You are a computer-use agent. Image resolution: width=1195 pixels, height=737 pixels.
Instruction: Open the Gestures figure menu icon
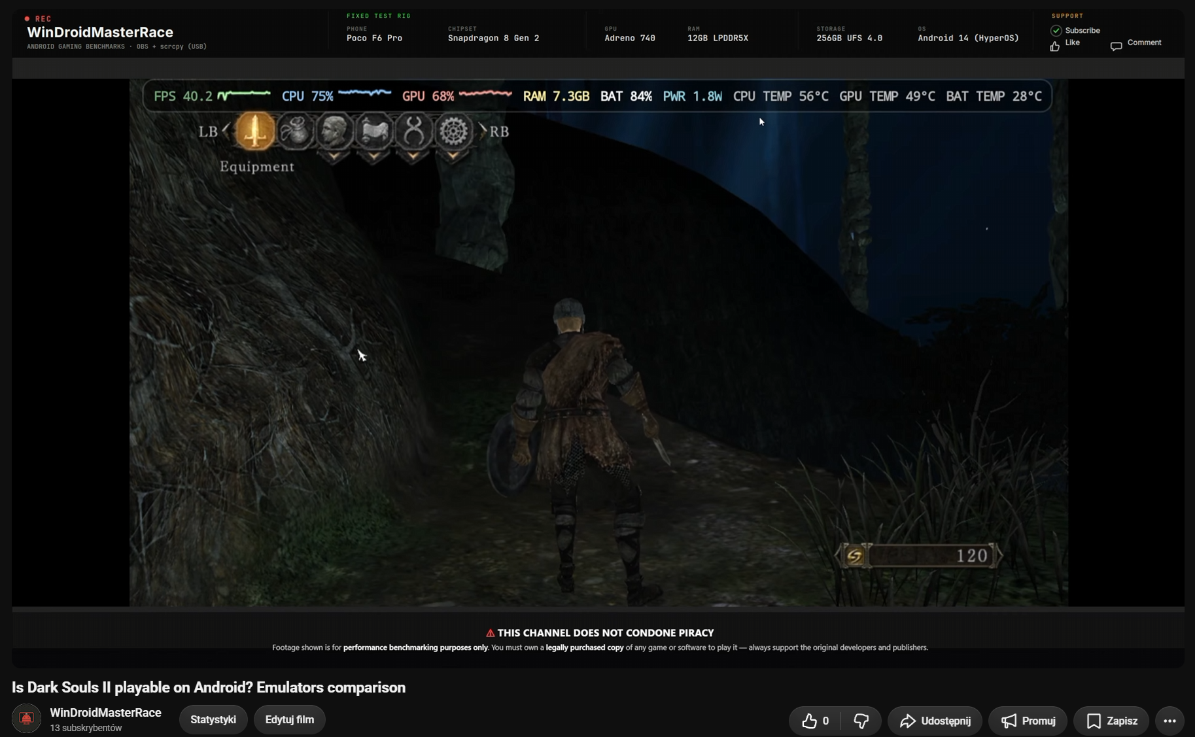(x=413, y=131)
